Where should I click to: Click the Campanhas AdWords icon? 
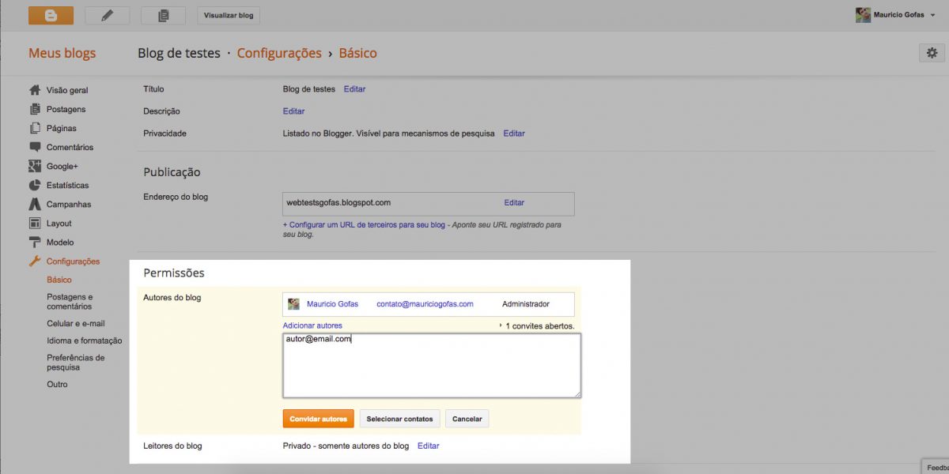point(35,204)
